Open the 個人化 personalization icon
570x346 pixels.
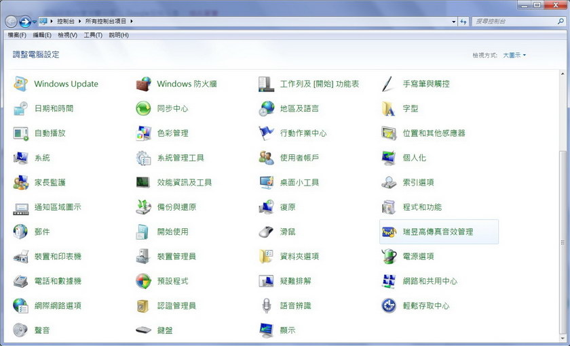pos(389,158)
